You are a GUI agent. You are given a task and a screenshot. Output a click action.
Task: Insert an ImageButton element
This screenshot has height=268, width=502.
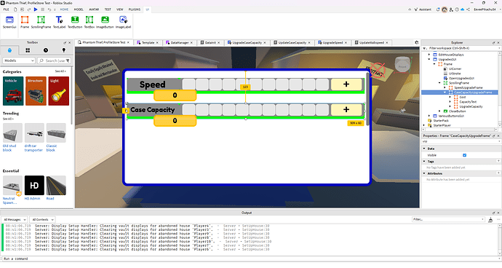pyautogui.click(x=105, y=22)
